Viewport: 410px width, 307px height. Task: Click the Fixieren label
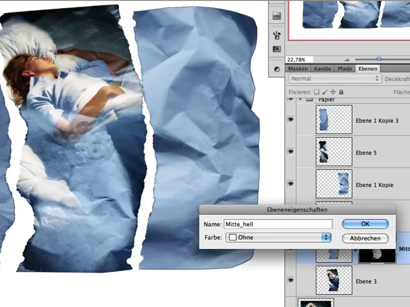tap(300, 92)
